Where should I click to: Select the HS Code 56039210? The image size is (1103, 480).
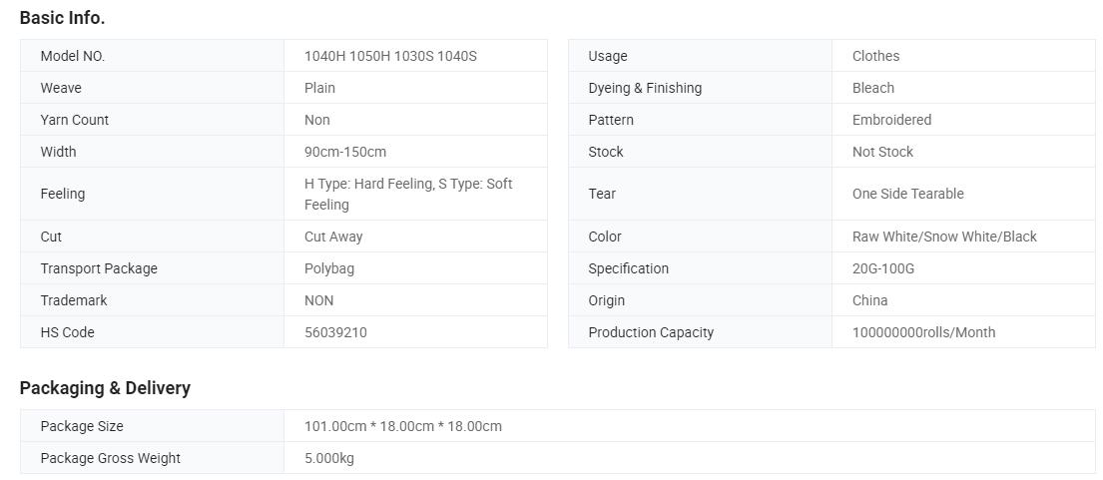(335, 332)
